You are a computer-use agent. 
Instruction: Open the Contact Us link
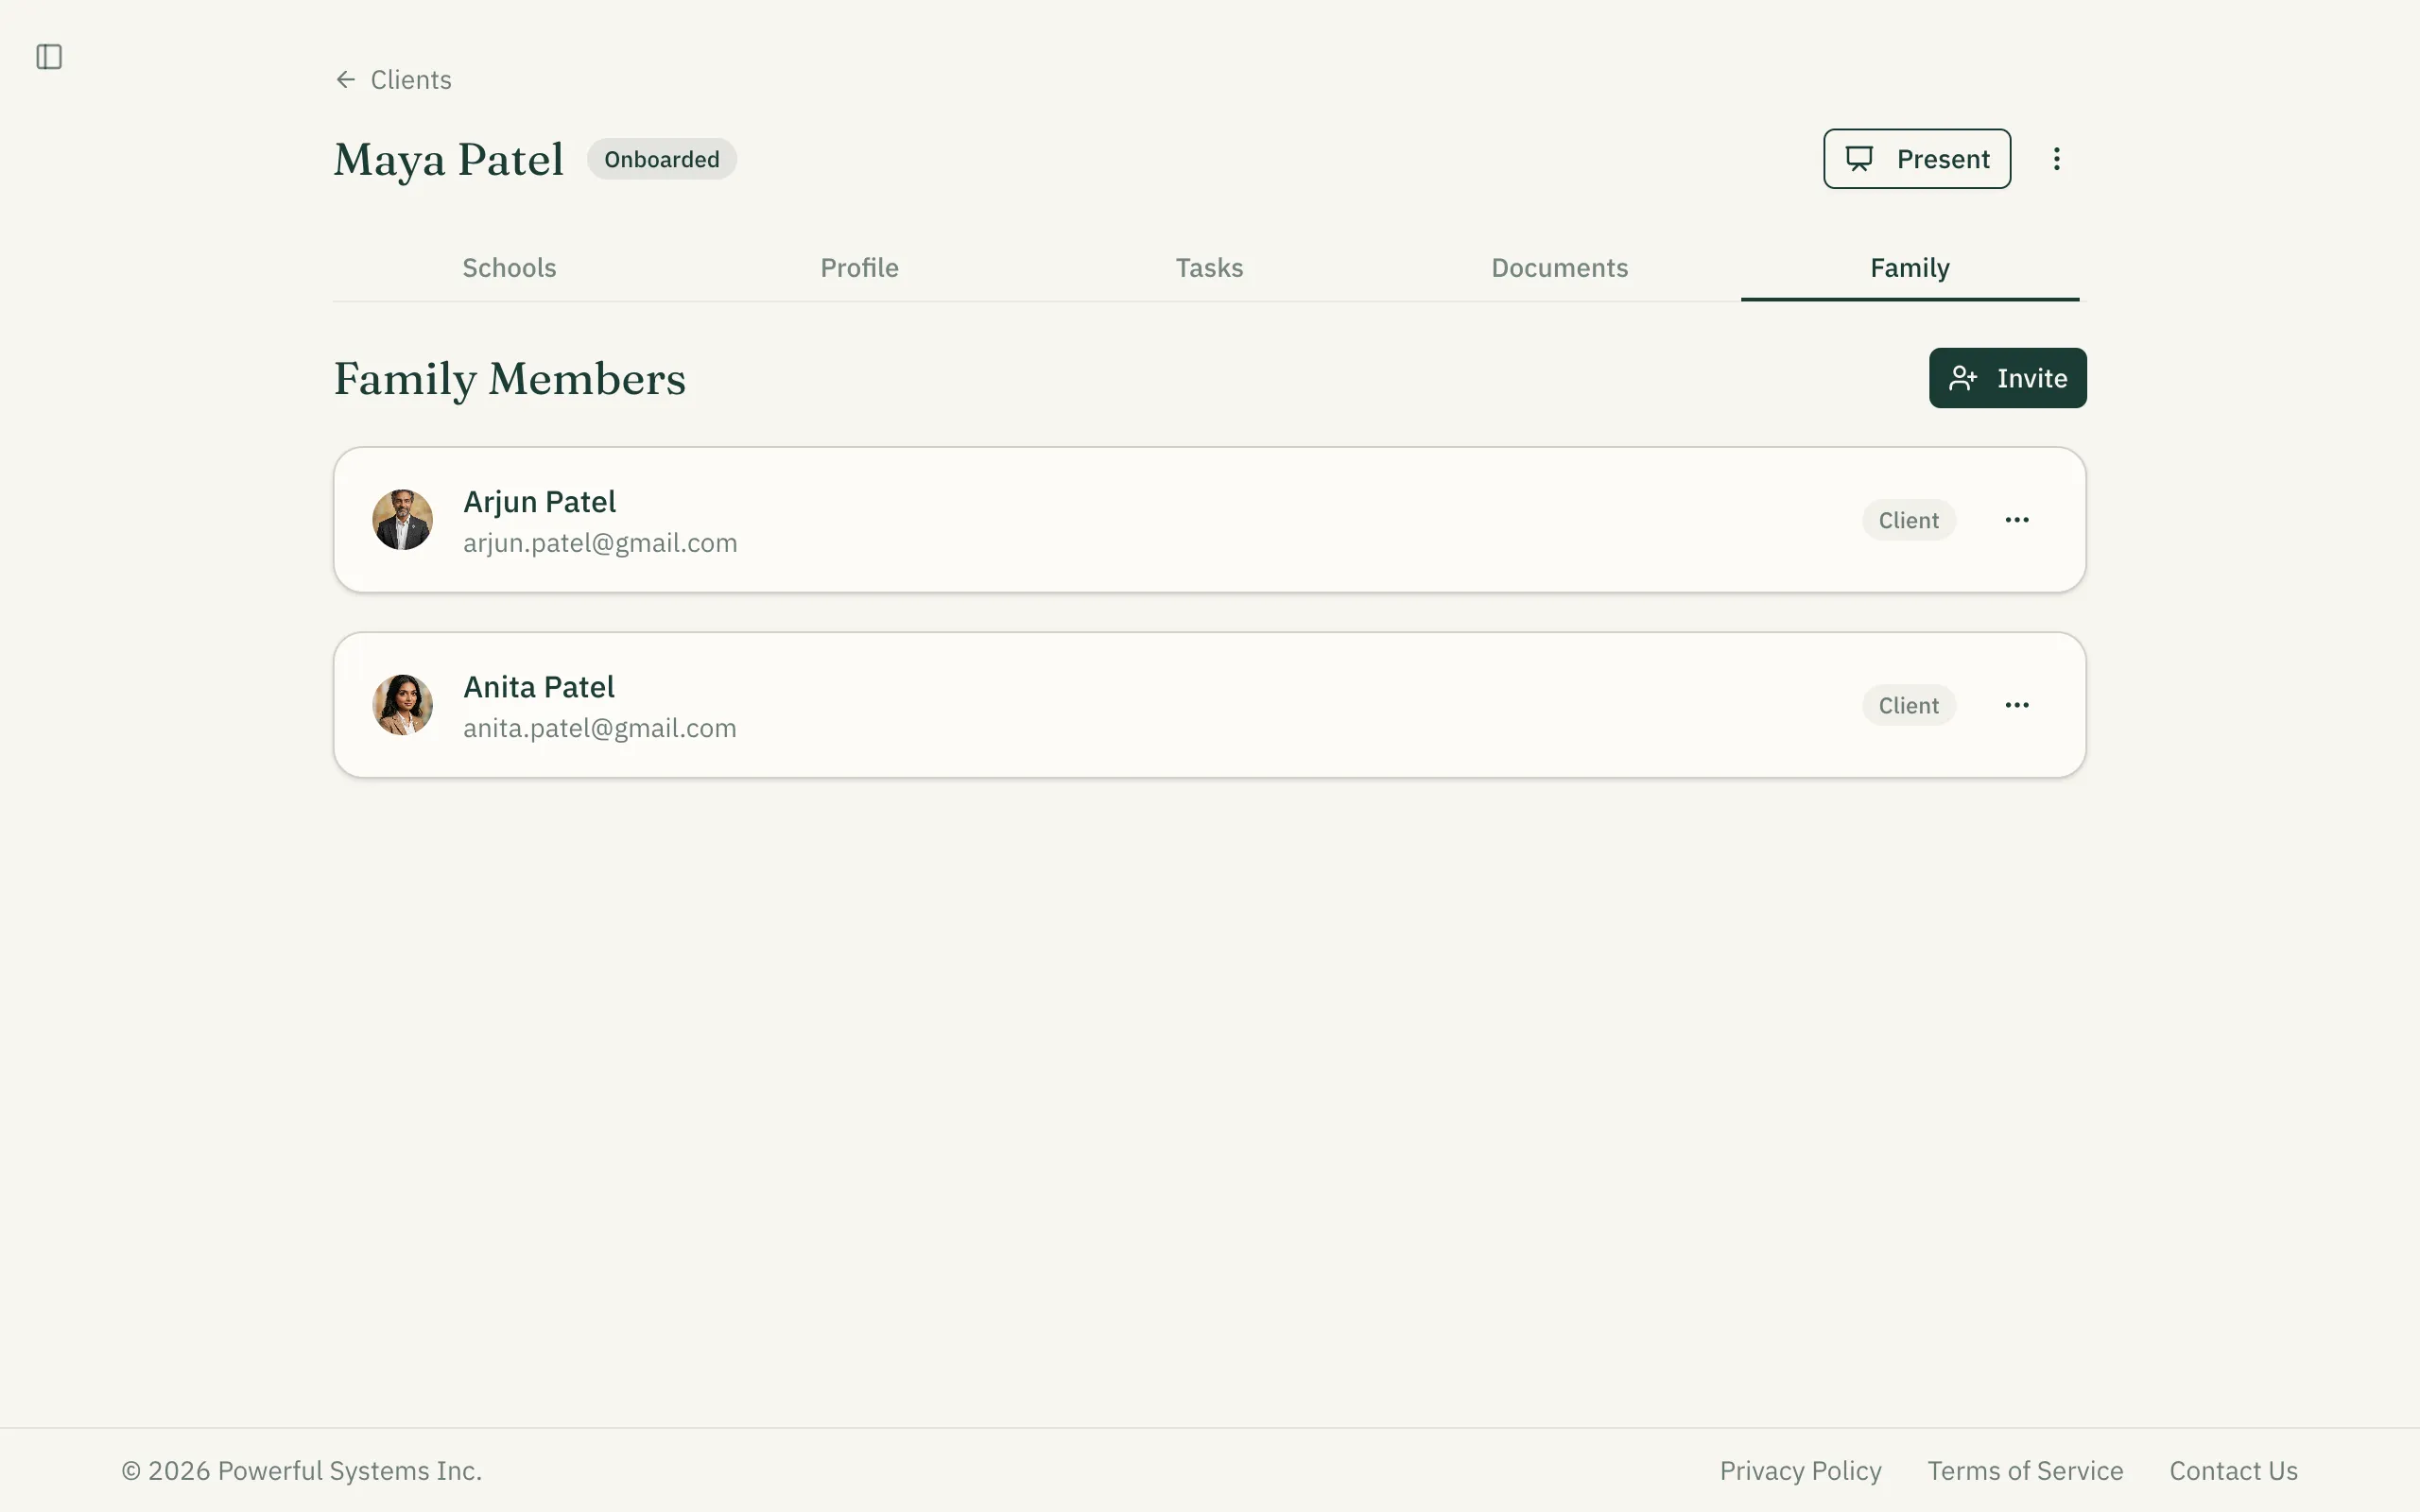click(x=2233, y=1471)
